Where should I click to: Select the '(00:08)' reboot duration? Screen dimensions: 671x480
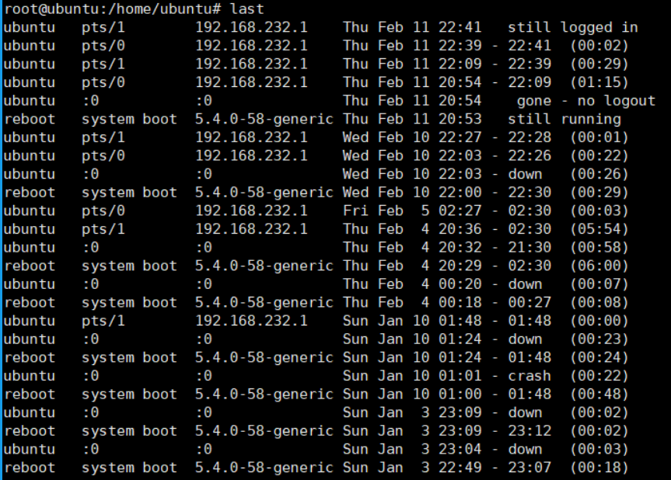[599, 303]
